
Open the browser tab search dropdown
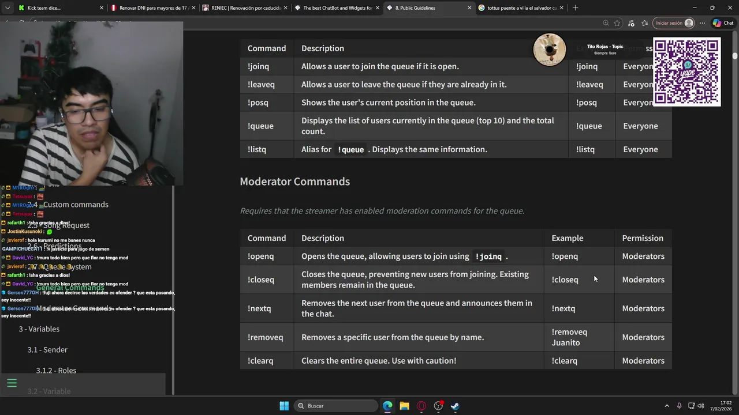tap(6, 8)
